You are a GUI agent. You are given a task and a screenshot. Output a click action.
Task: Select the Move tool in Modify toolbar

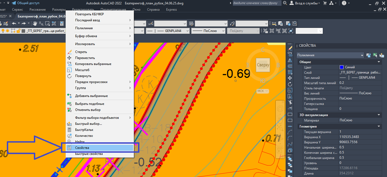point(290,78)
